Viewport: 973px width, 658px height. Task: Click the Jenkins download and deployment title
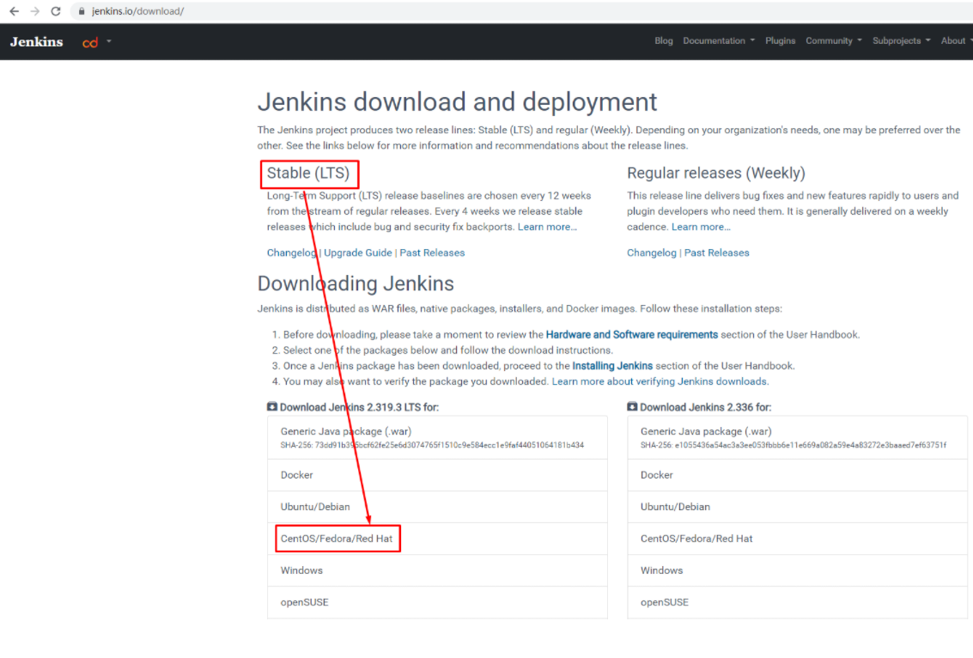click(458, 102)
